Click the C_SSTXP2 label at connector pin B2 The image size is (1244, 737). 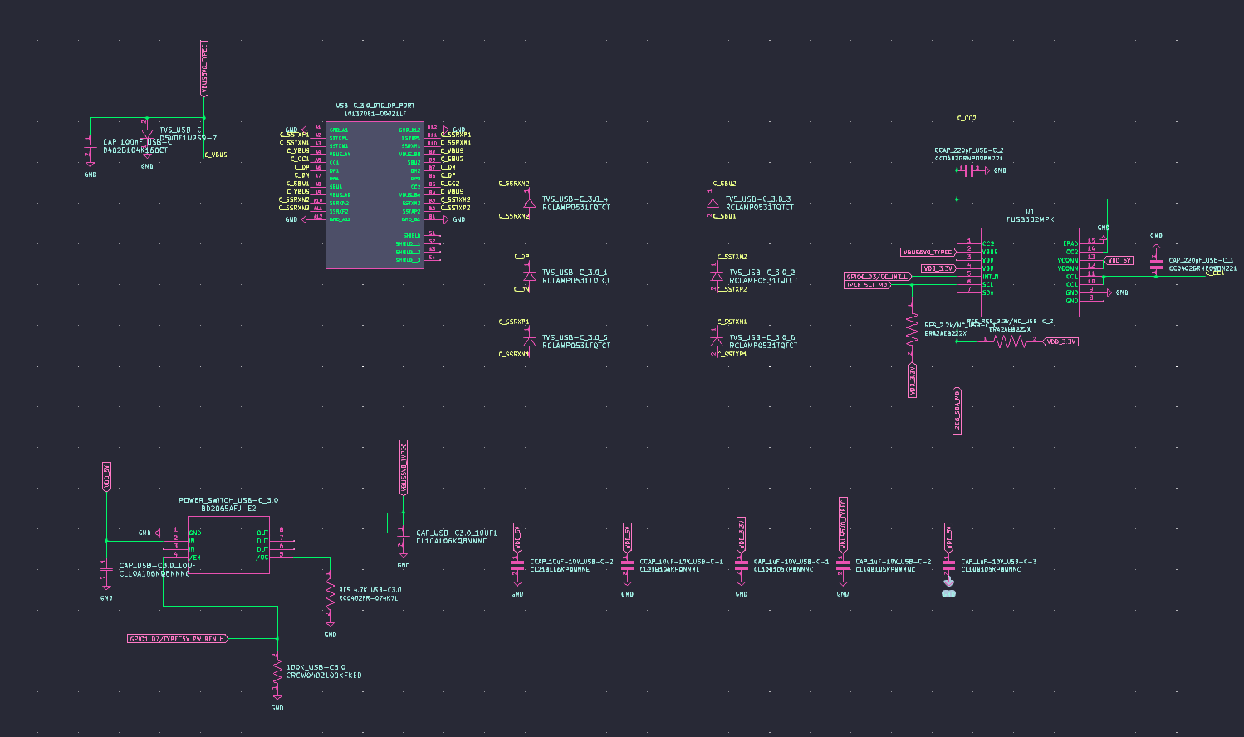[x=456, y=208]
